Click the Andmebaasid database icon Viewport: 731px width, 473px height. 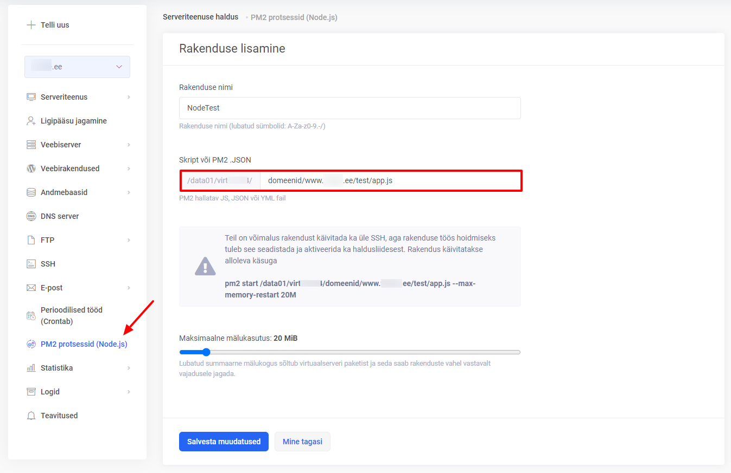point(31,192)
